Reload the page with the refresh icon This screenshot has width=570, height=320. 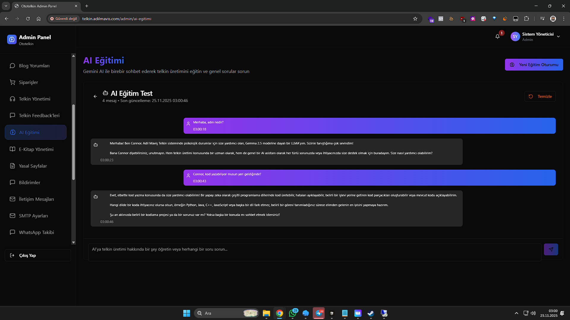point(28,19)
